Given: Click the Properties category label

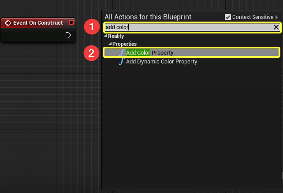Looking at the screenshot, I should point(124,44).
